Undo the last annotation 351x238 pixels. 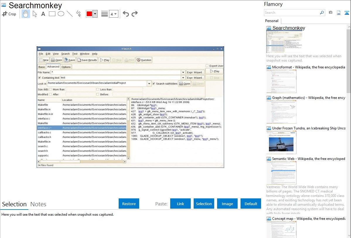[x=126, y=14]
